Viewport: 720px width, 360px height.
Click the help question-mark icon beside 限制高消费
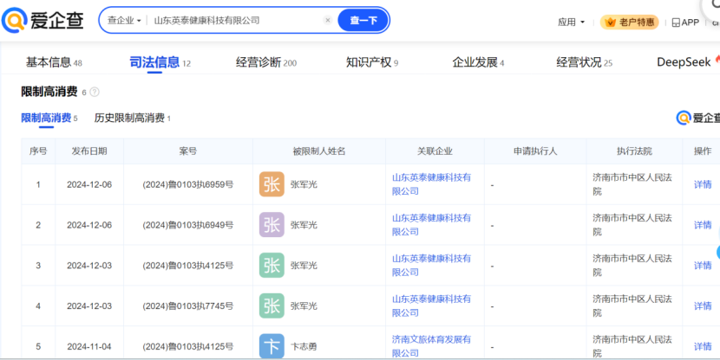(x=95, y=92)
